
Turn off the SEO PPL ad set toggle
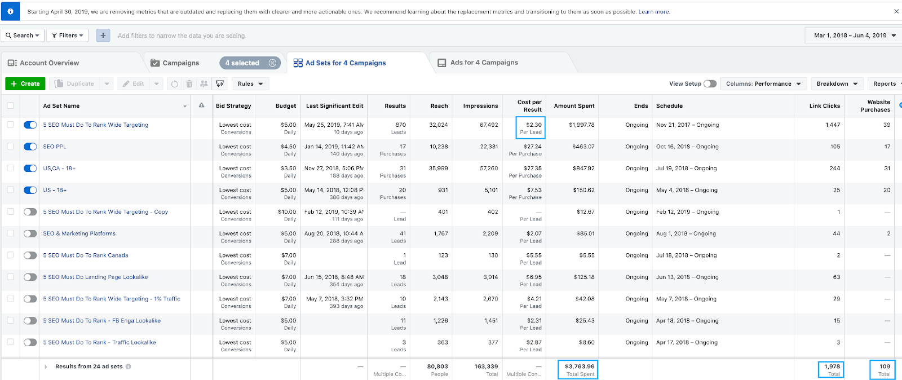pyautogui.click(x=30, y=147)
